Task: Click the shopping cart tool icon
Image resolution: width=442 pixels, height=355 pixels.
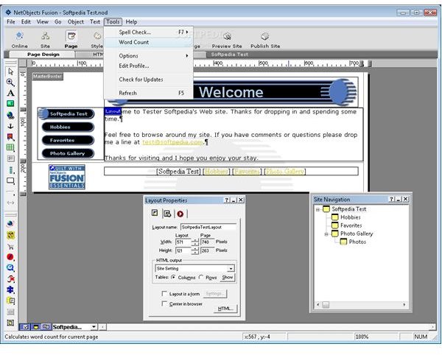Action: point(10,247)
